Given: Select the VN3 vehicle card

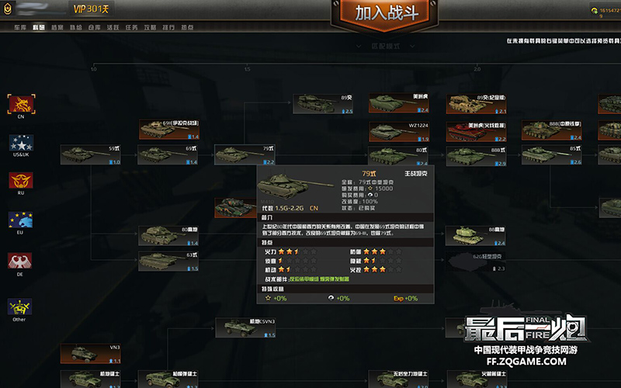Looking at the screenshot, I should coord(91,354).
